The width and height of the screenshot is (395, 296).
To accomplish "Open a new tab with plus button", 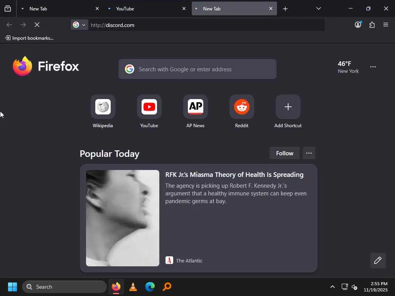I will click(285, 9).
